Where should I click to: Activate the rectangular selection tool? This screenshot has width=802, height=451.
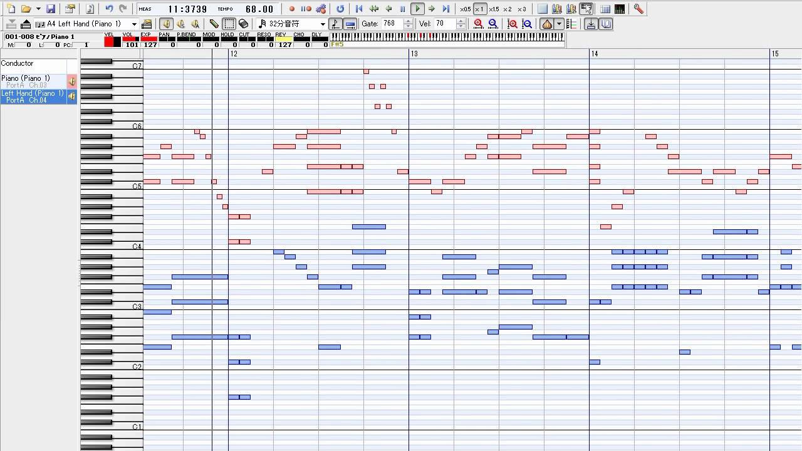tap(229, 24)
